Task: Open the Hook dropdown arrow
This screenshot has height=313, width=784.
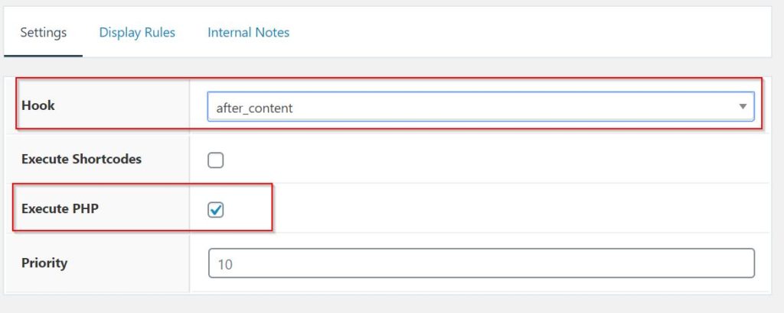Action: tap(743, 107)
